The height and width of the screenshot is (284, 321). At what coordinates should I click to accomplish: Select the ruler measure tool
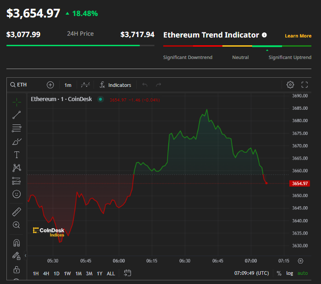[x=17, y=212]
